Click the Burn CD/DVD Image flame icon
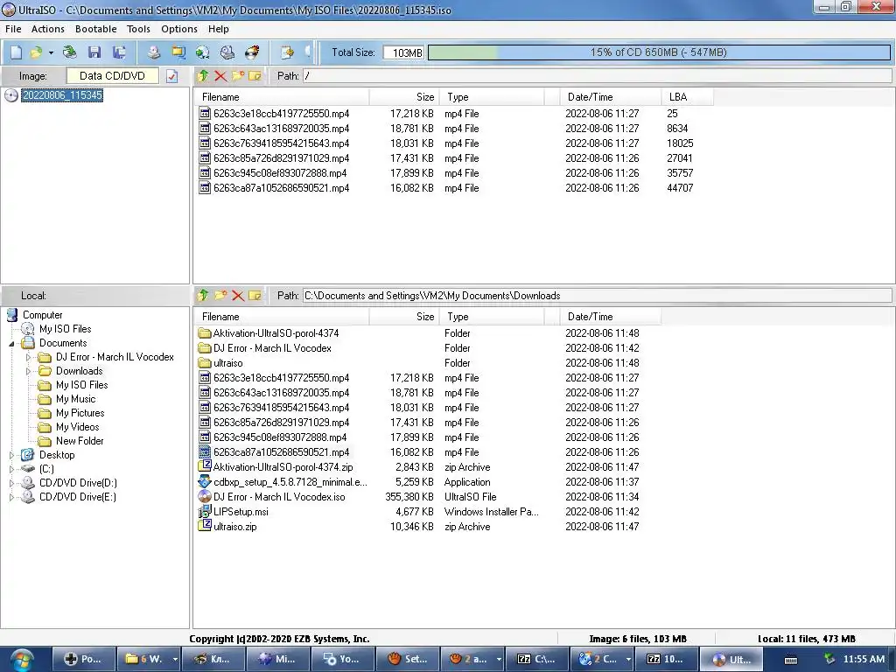 252,52
